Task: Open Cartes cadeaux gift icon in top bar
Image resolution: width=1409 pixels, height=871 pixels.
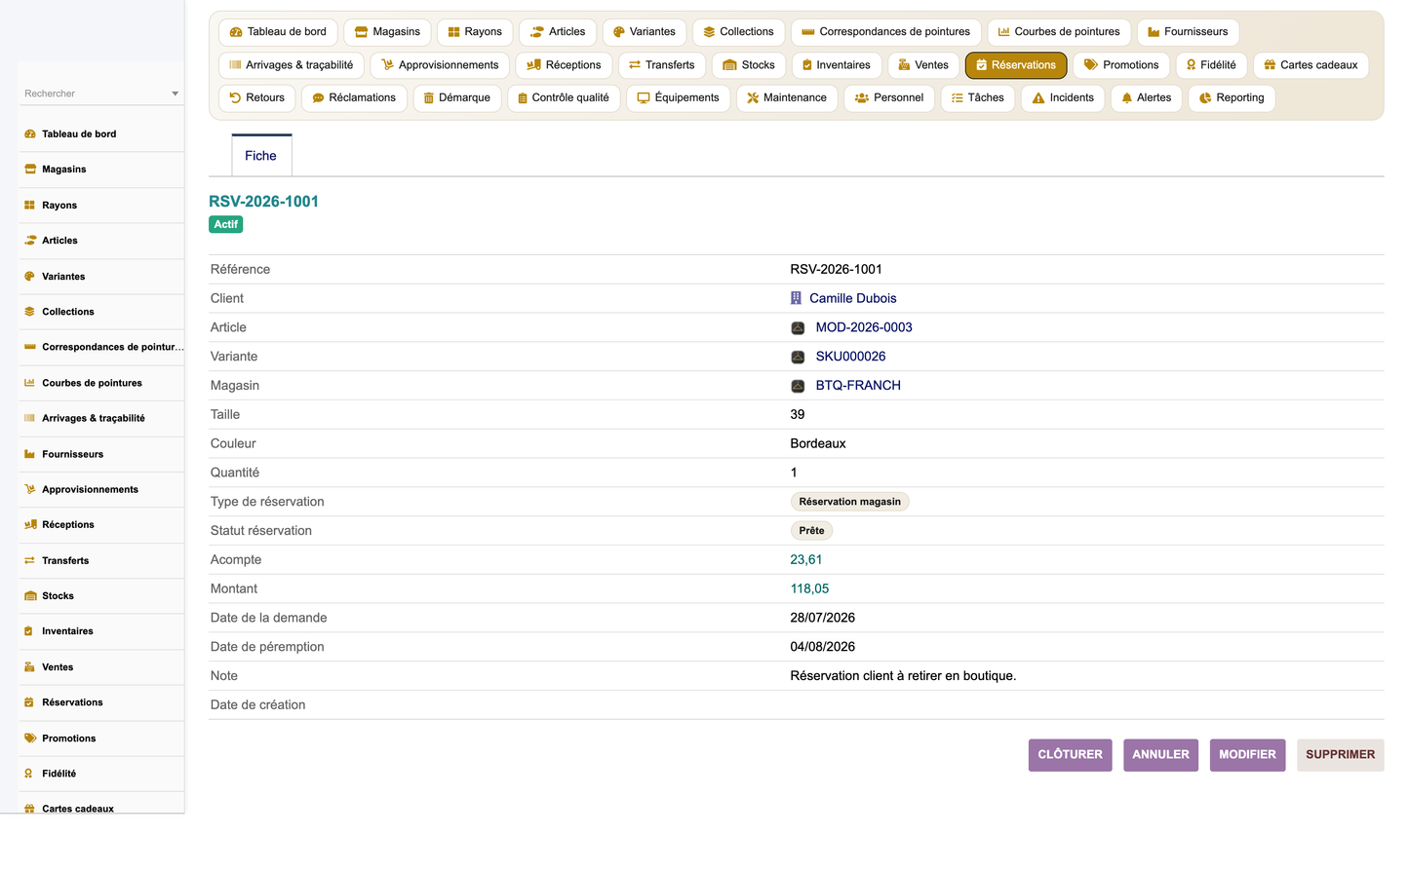Action: 1270,65
